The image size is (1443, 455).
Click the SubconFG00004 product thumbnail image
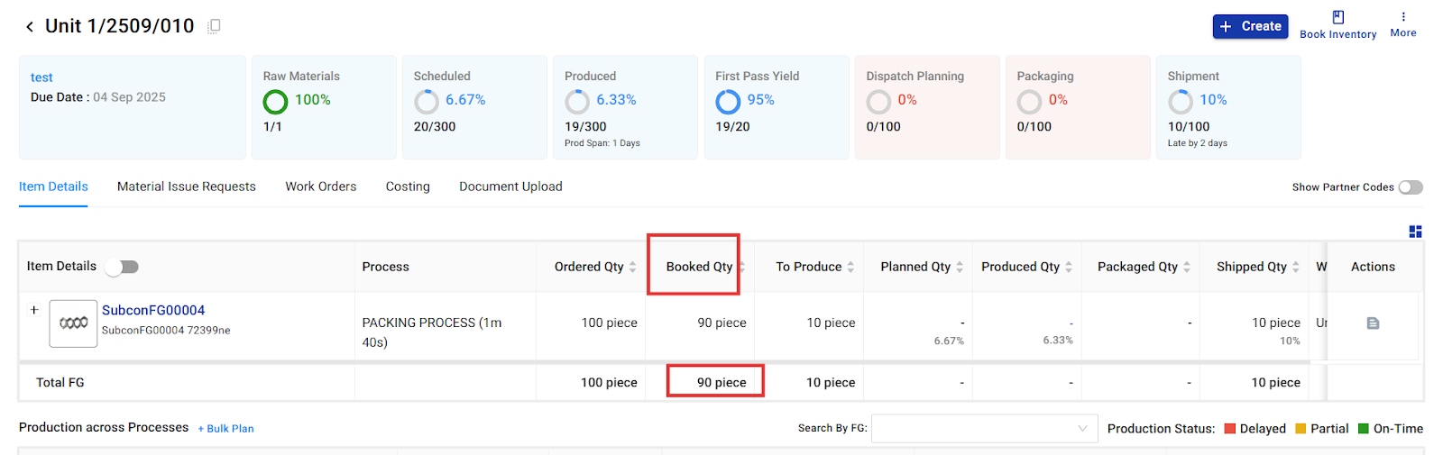[73, 323]
